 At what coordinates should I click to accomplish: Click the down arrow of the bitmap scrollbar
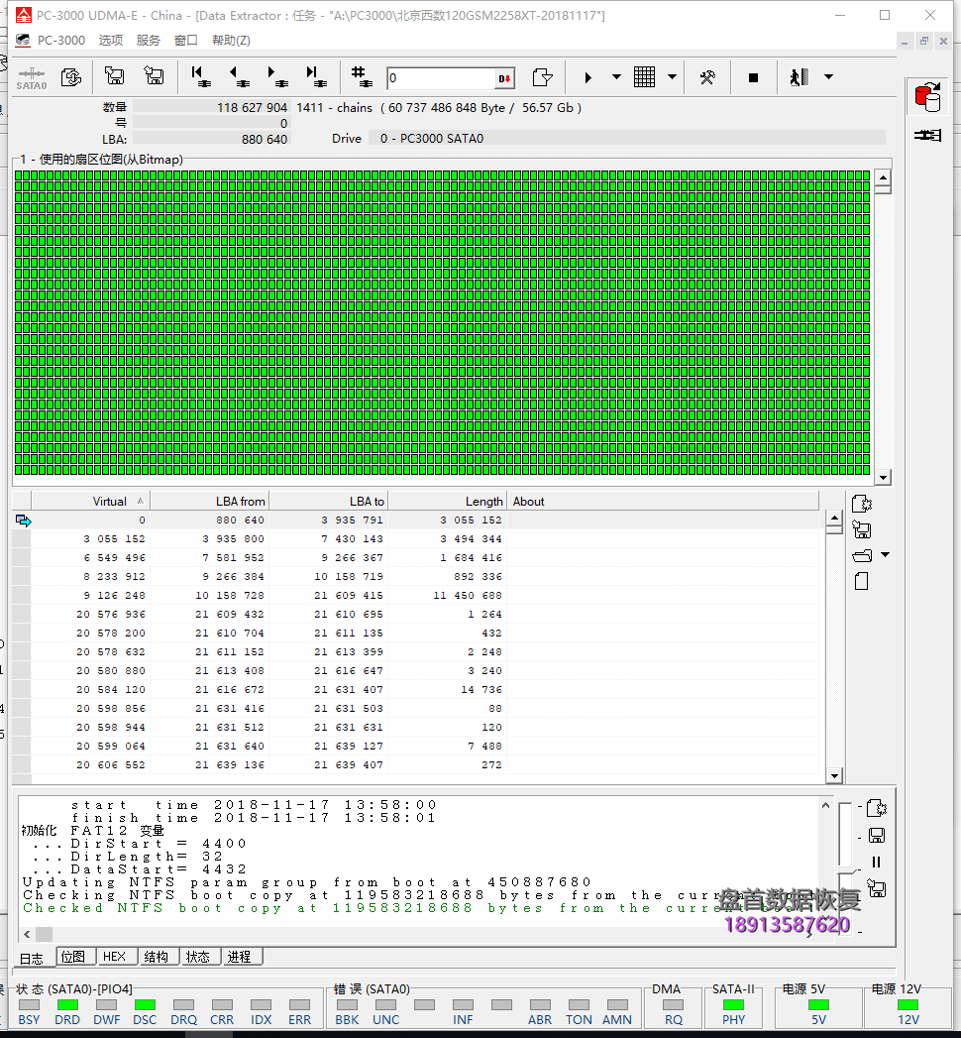pyautogui.click(x=883, y=477)
